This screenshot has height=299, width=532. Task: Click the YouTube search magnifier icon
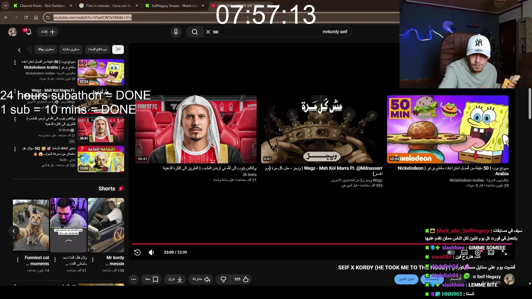[195, 32]
